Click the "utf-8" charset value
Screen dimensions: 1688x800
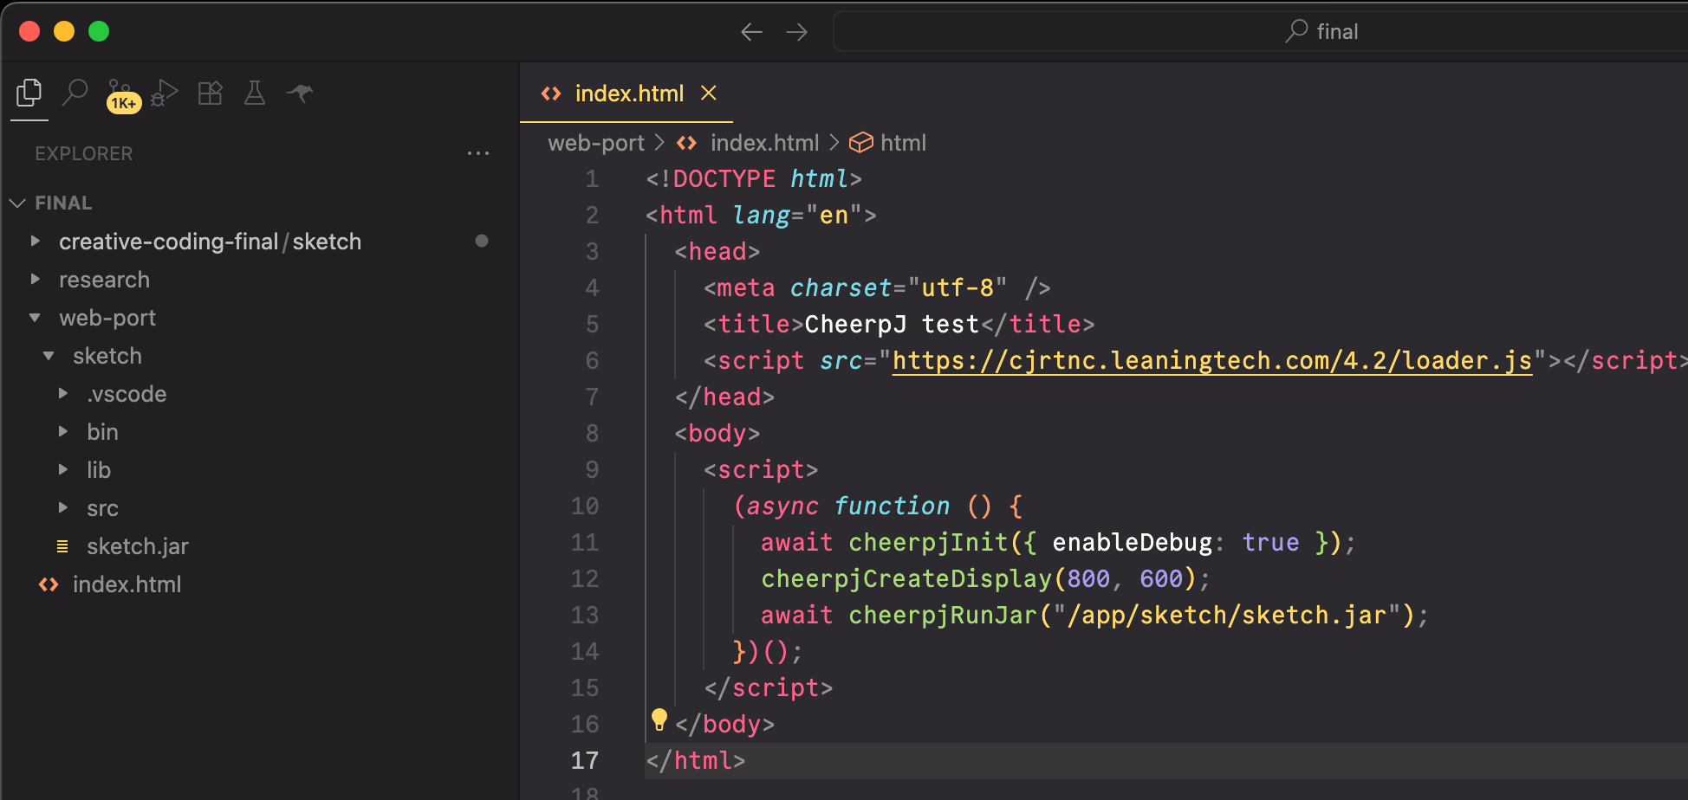(x=958, y=287)
